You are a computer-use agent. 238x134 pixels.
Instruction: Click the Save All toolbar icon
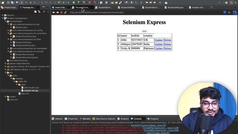[x=12, y=3]
